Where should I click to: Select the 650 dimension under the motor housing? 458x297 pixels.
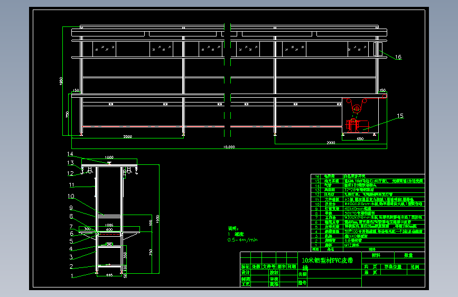[x=360, y=138]
